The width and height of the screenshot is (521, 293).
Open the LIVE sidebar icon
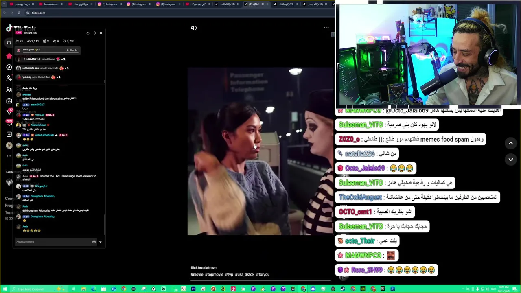click(x=9, y=101)
